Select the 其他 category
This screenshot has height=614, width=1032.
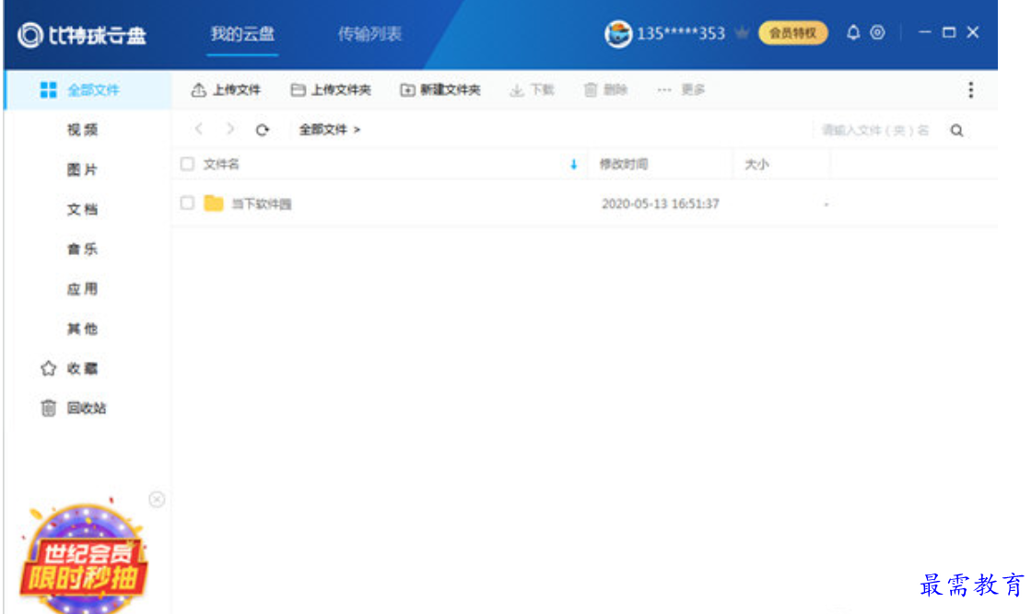click(x=82, y=329)
